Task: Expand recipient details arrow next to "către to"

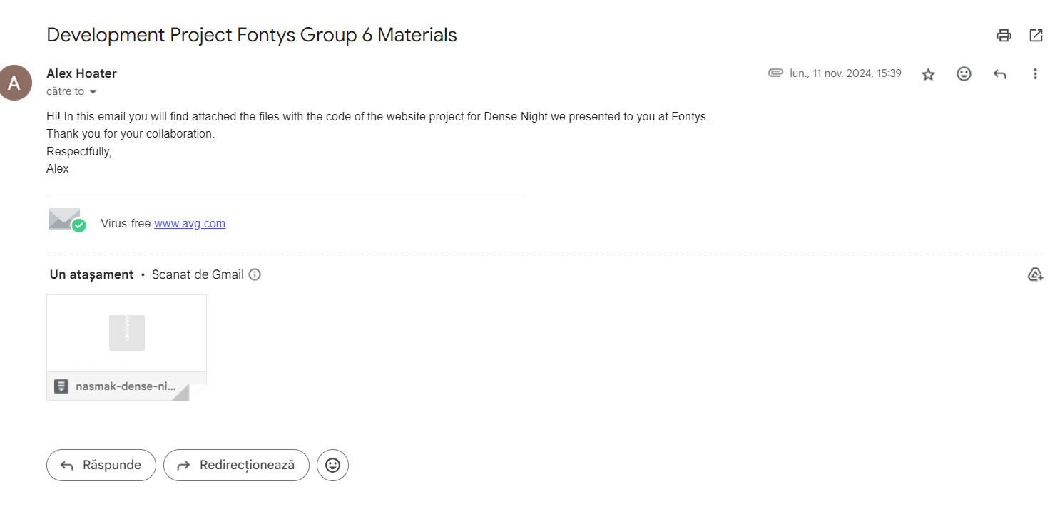Action: coord(93,92)
